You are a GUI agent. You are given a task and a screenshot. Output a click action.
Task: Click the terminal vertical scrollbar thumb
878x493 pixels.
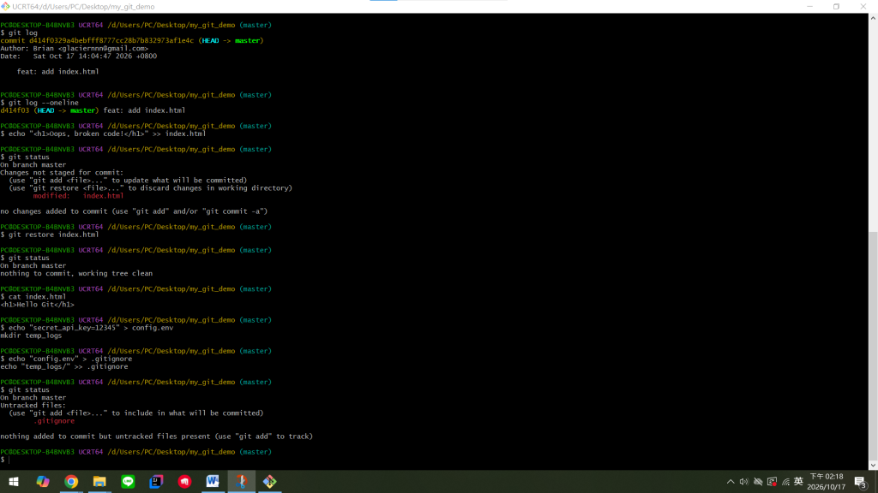[873, 344]
